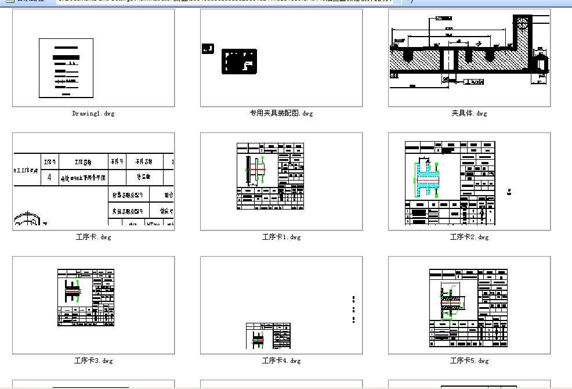The width and height of the screenshot is (572, 389).
Task: Select the 工序卡3.dwg thumbnail
Action: 92,304
